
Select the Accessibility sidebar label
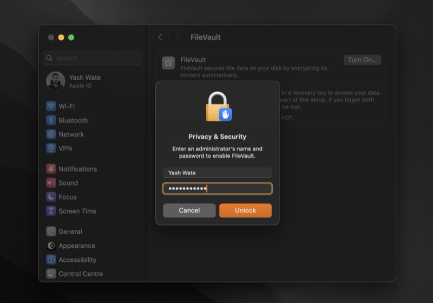pos(77,260)
